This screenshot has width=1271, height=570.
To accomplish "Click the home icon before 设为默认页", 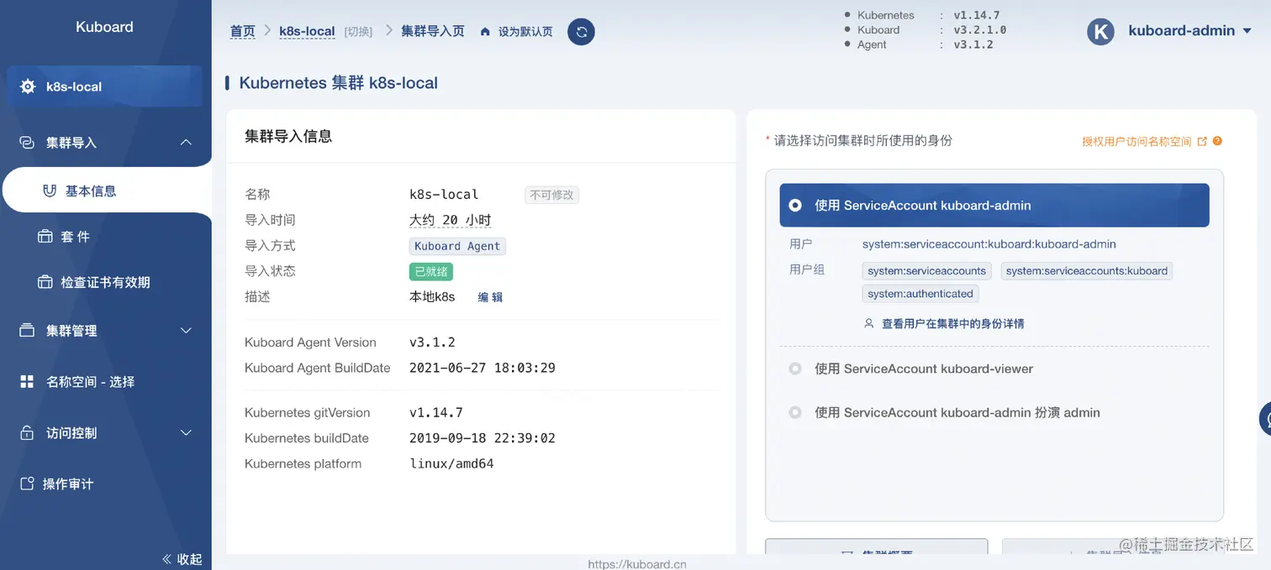I will pyautogui.click(x=485, y=32).
